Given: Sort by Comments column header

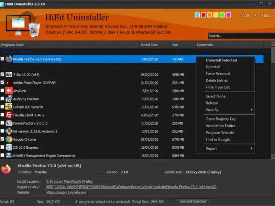Looking at the screenshot, I should pyautogui.click(x=229, y=45).
